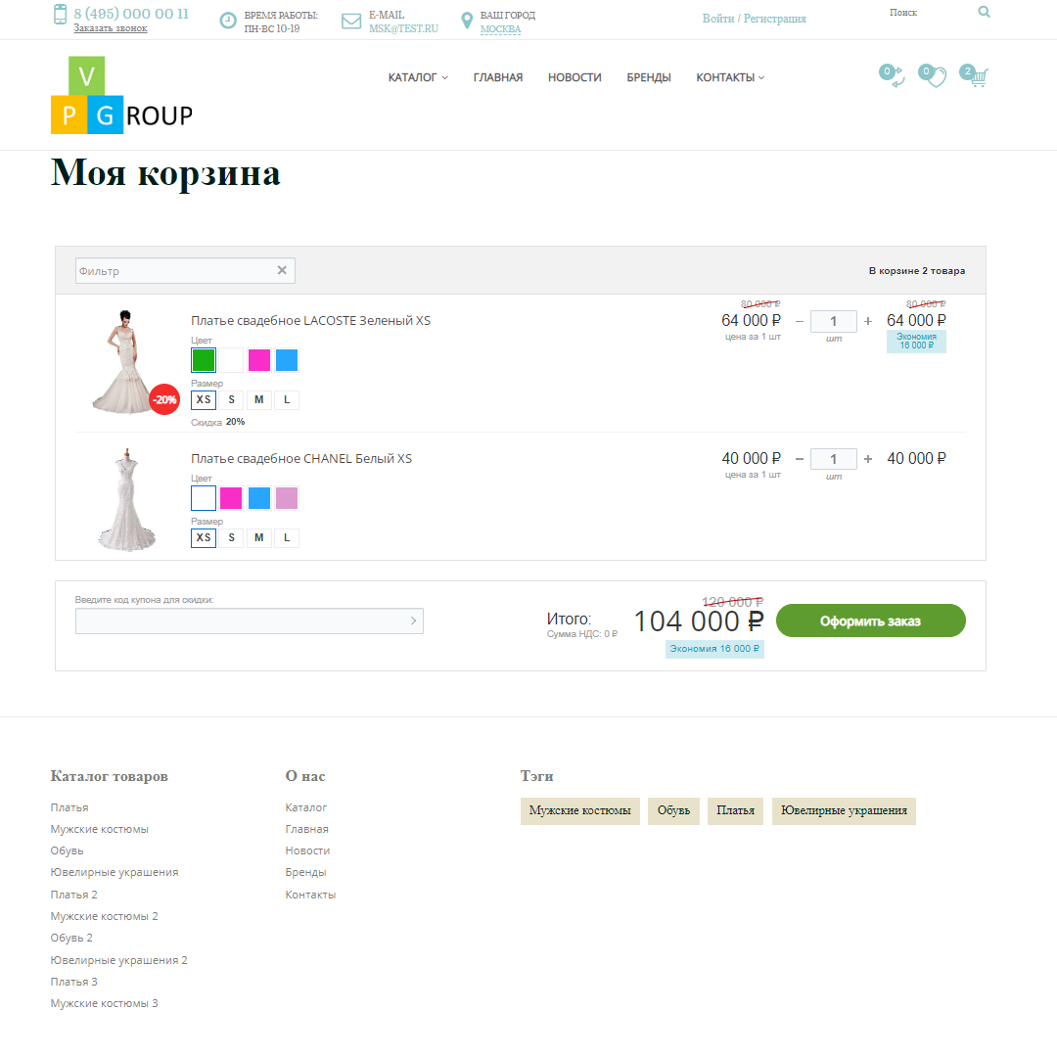
Task: Open the wishlist heart icon
Action: point(936,78)
